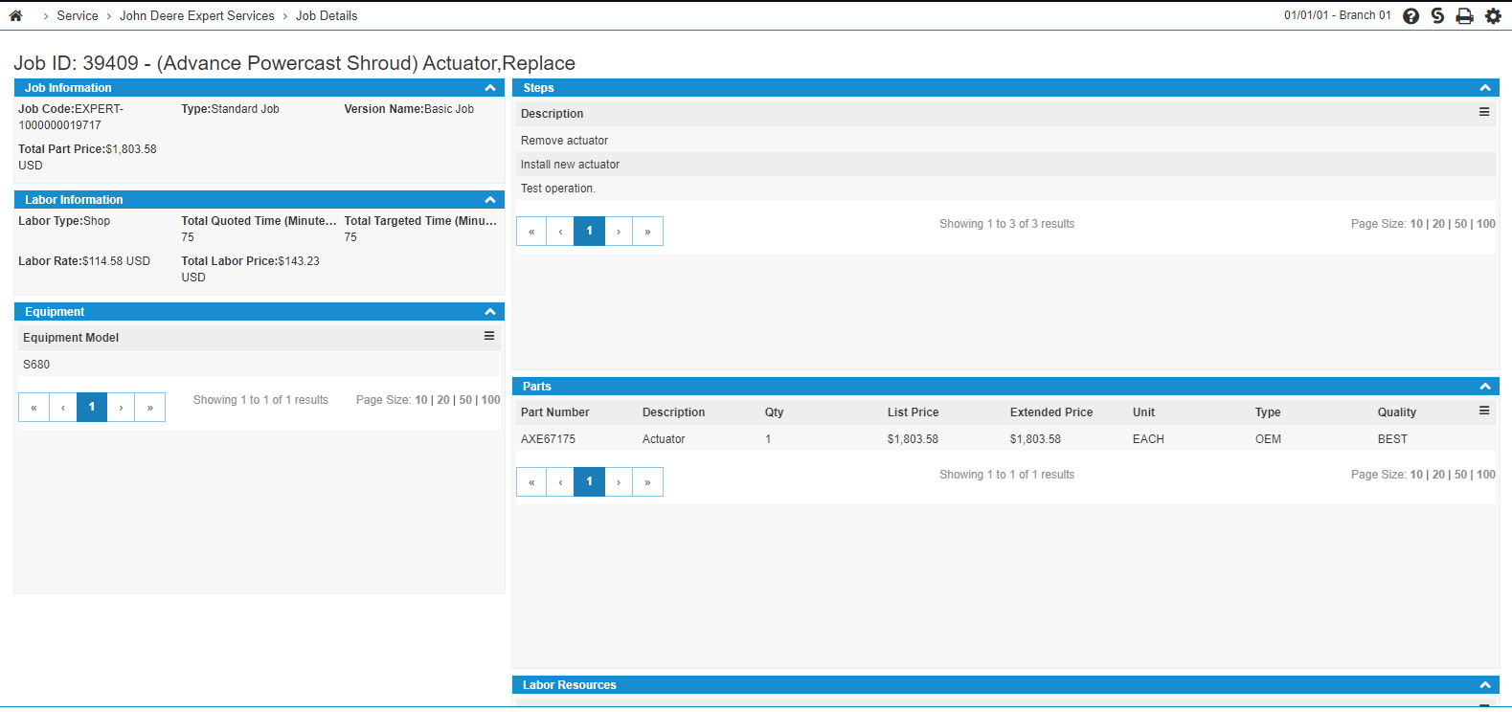Go to first page in Equipment pager
This screenshot has height=712, width=1512.
coord(34,407)
